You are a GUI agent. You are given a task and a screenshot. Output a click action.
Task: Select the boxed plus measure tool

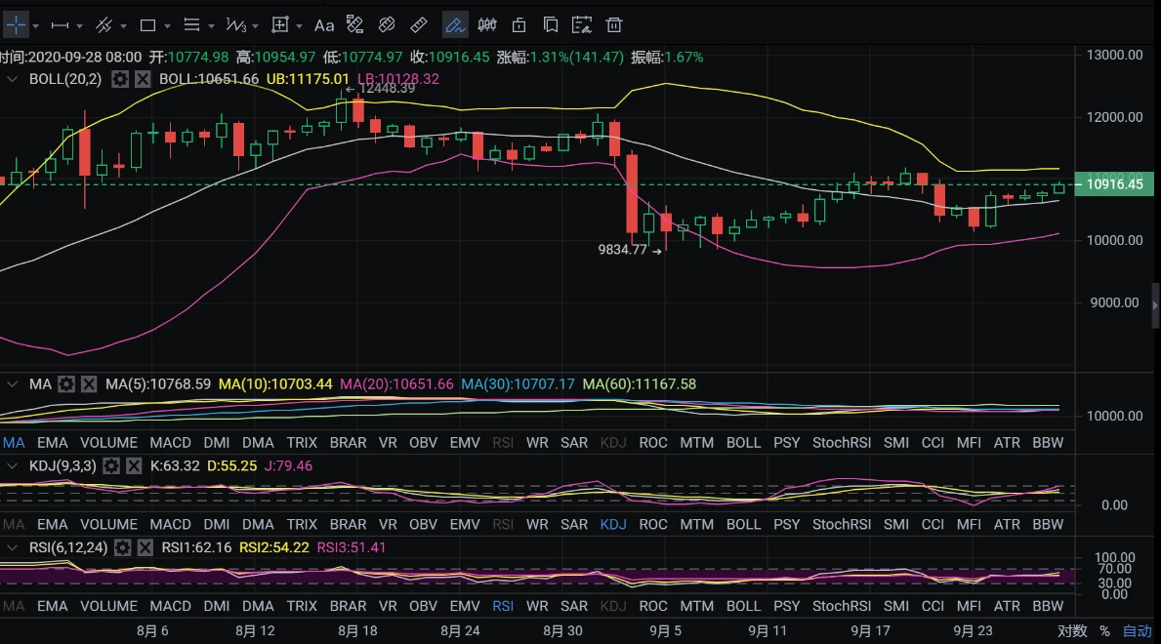pos(280,25)
